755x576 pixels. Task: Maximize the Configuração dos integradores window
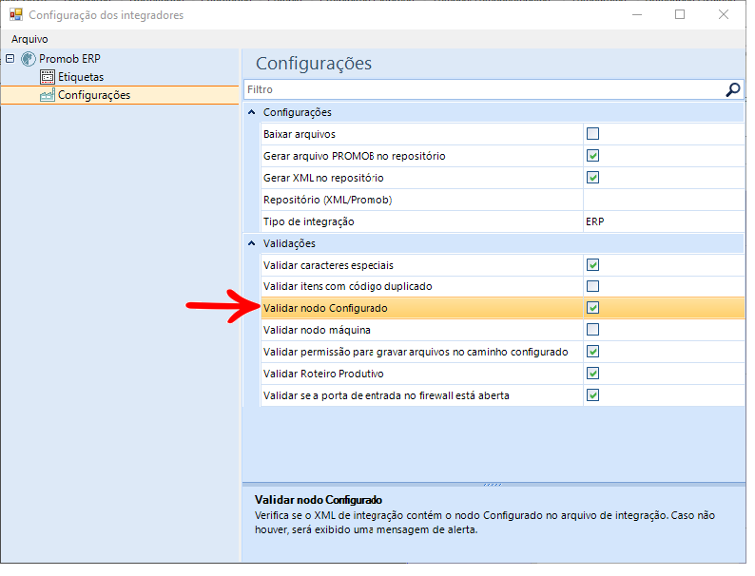pyautogui.click(x=680, y=14)
